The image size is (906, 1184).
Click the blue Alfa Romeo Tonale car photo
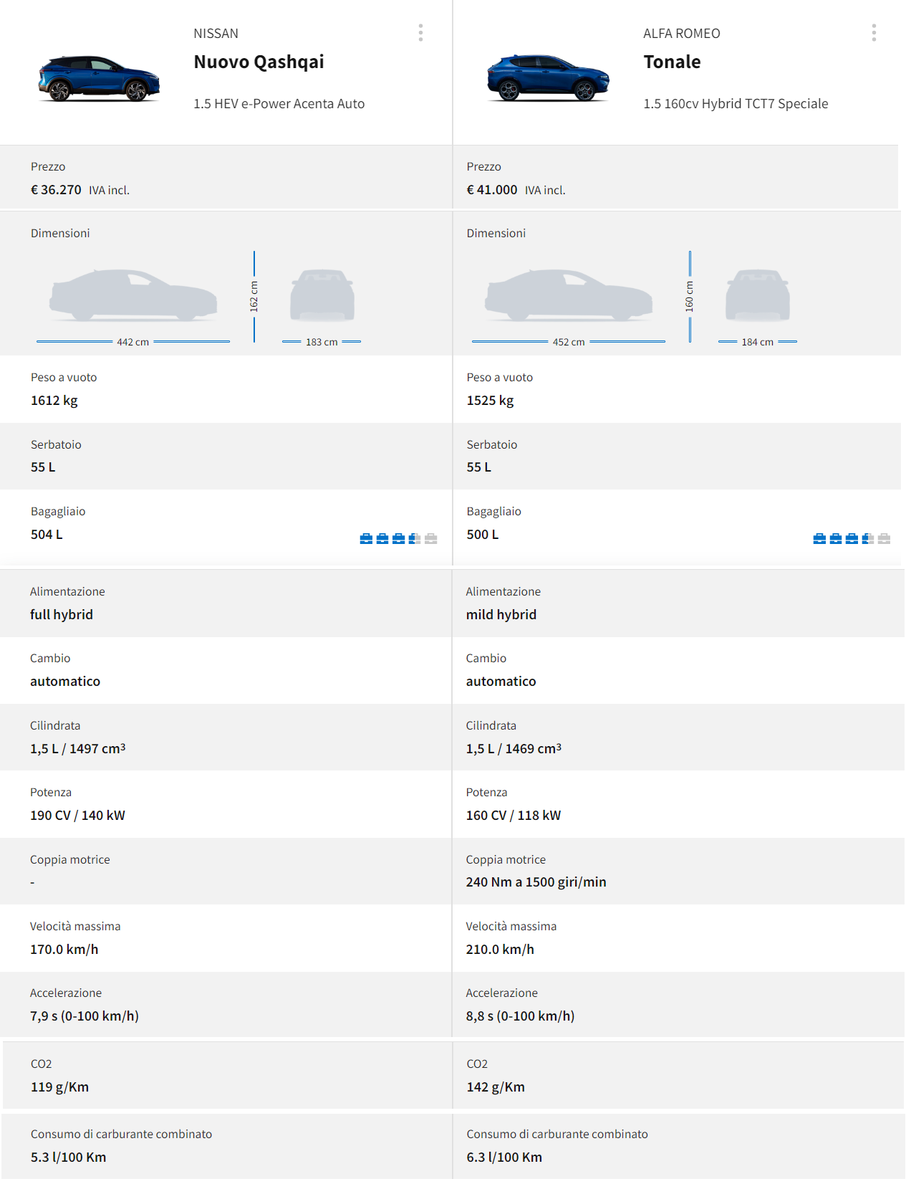click(548, 77)
